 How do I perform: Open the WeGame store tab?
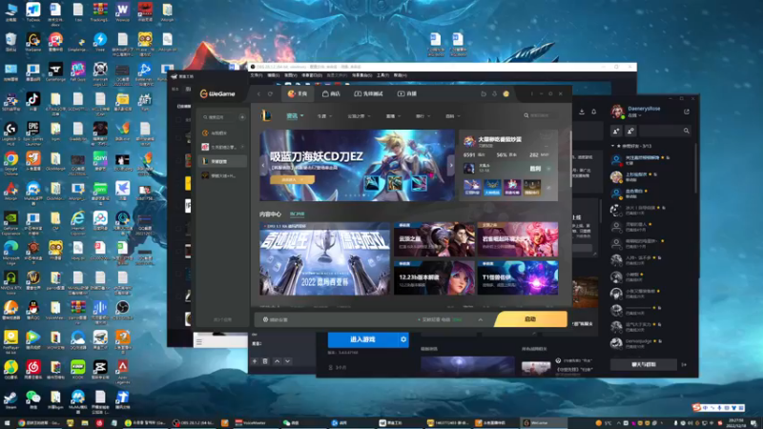(x=331, y=93)
